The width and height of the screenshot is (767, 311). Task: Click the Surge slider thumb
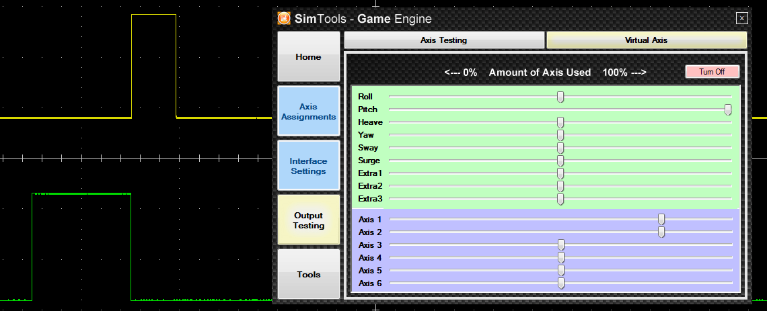coord(560,160)
